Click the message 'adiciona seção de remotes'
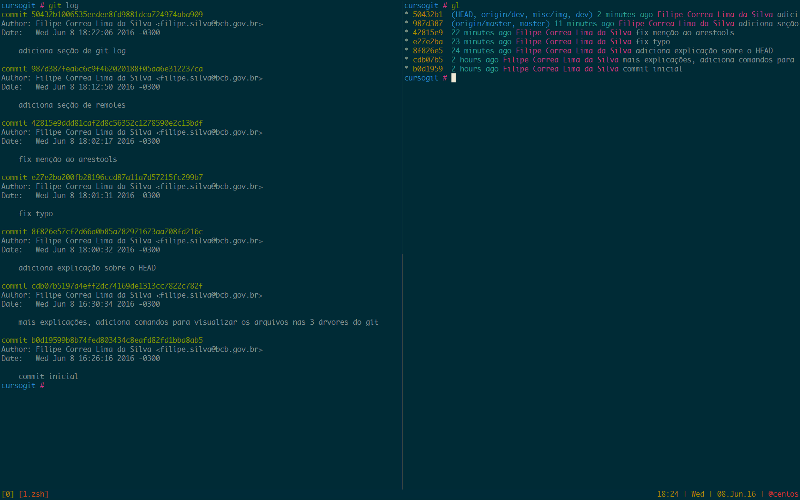 (72, 105)
